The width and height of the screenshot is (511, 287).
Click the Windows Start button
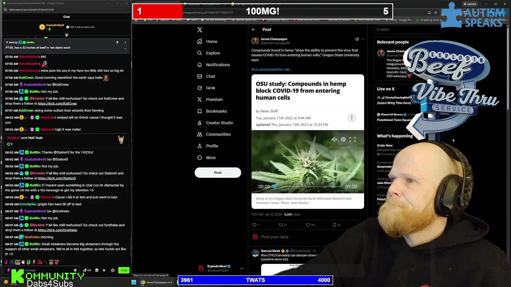click(x=134, y=282)
